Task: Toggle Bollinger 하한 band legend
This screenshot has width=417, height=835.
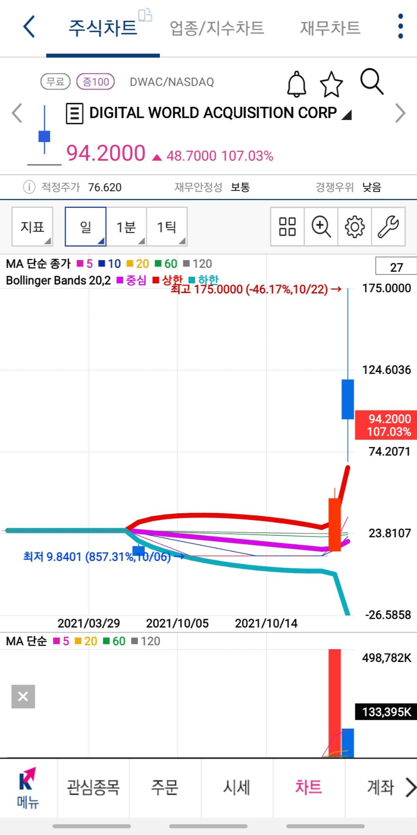Action: click(204, 280)
